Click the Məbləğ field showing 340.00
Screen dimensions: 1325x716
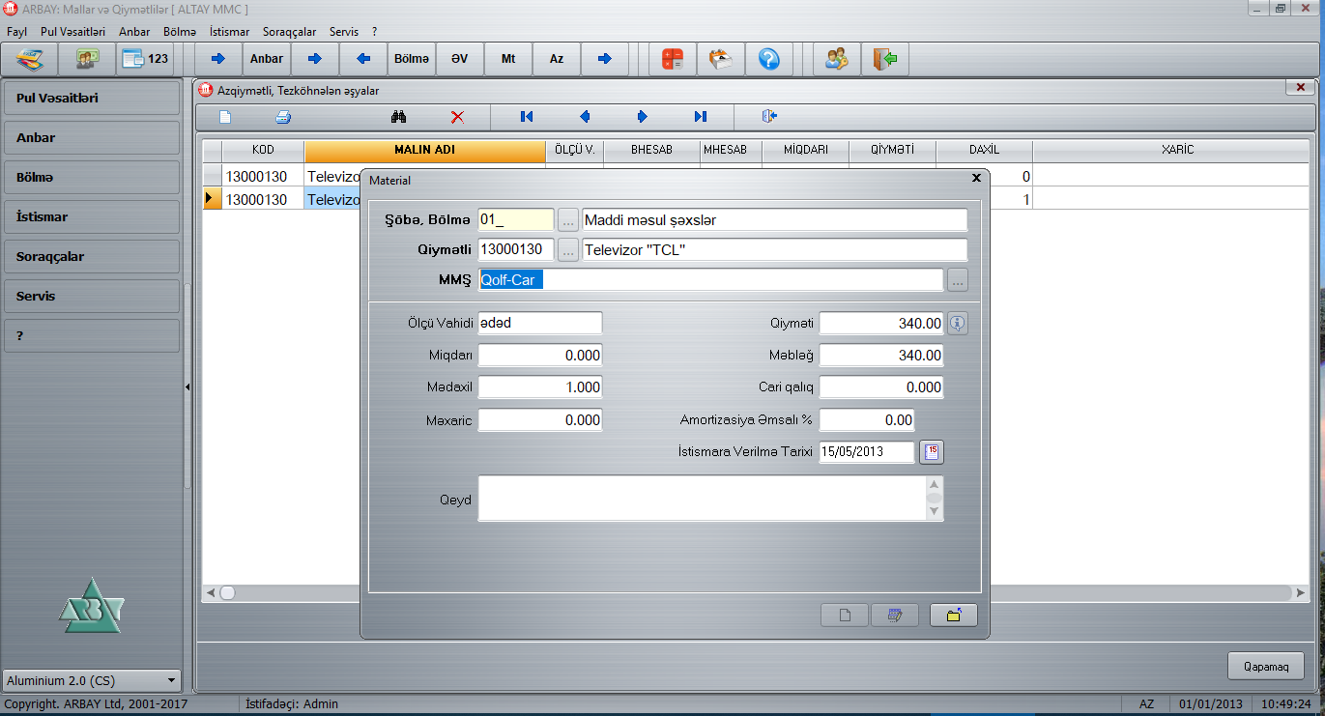point(881,356)
